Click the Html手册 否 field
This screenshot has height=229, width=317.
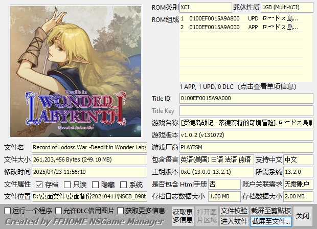[x=224, y=184]
